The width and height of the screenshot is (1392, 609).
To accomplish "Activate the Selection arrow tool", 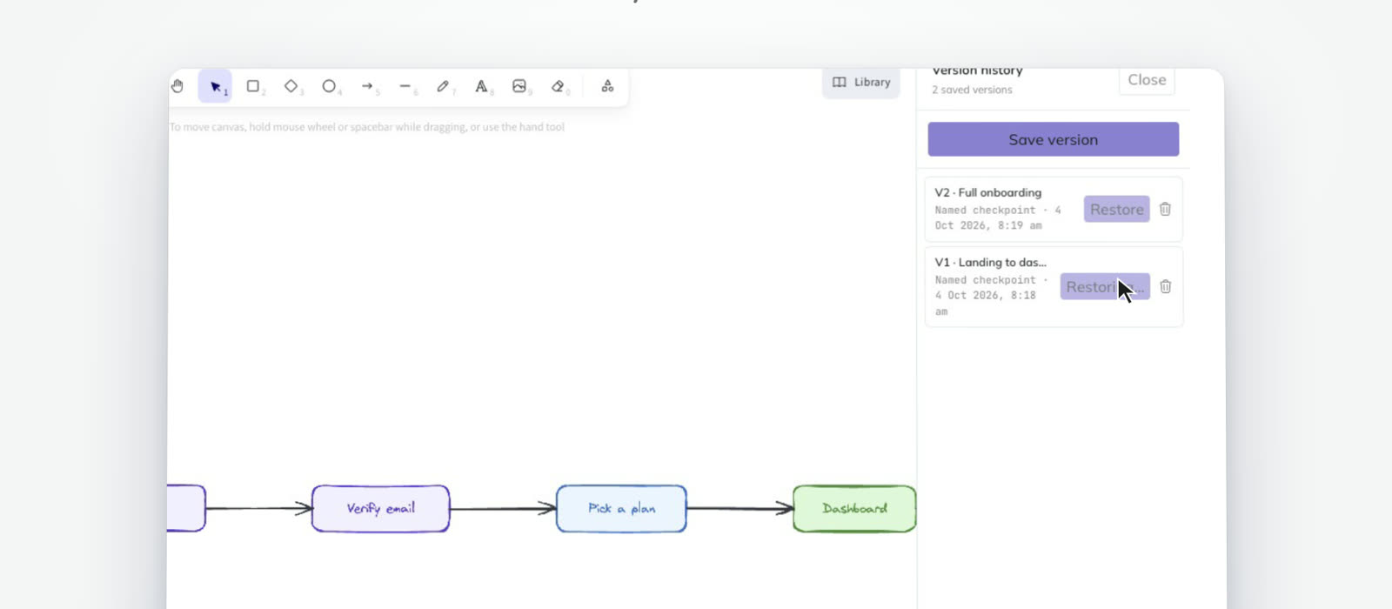I will pos(215,86).
